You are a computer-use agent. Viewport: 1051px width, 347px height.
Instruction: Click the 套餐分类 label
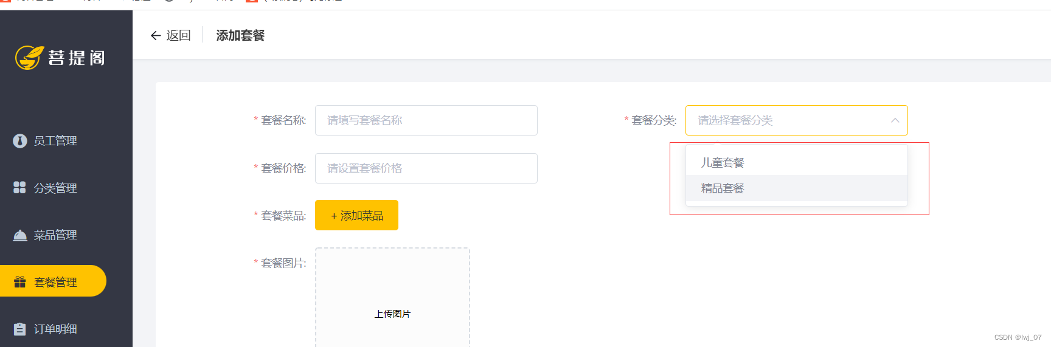point(654,120)
